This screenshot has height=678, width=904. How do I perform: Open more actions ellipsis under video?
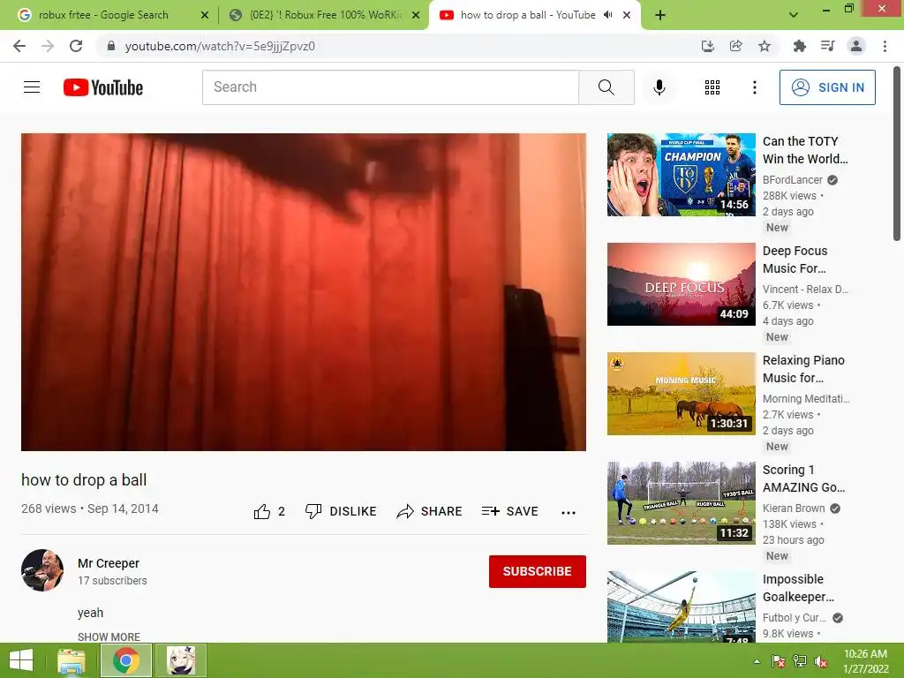(569, 512)
